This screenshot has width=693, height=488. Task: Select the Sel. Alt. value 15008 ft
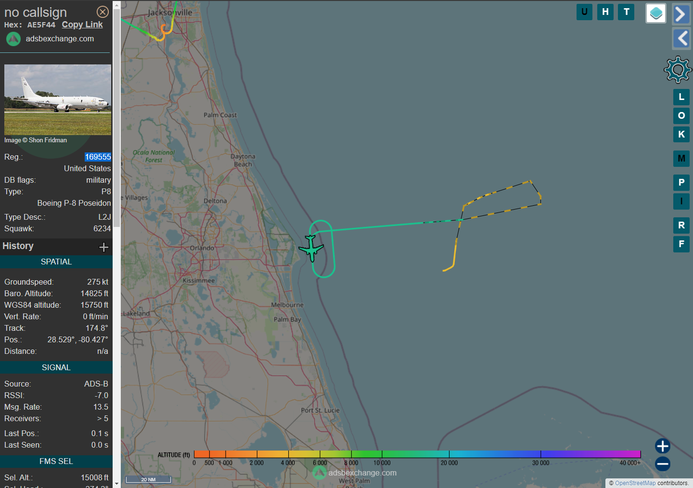[x=94, y=478]
